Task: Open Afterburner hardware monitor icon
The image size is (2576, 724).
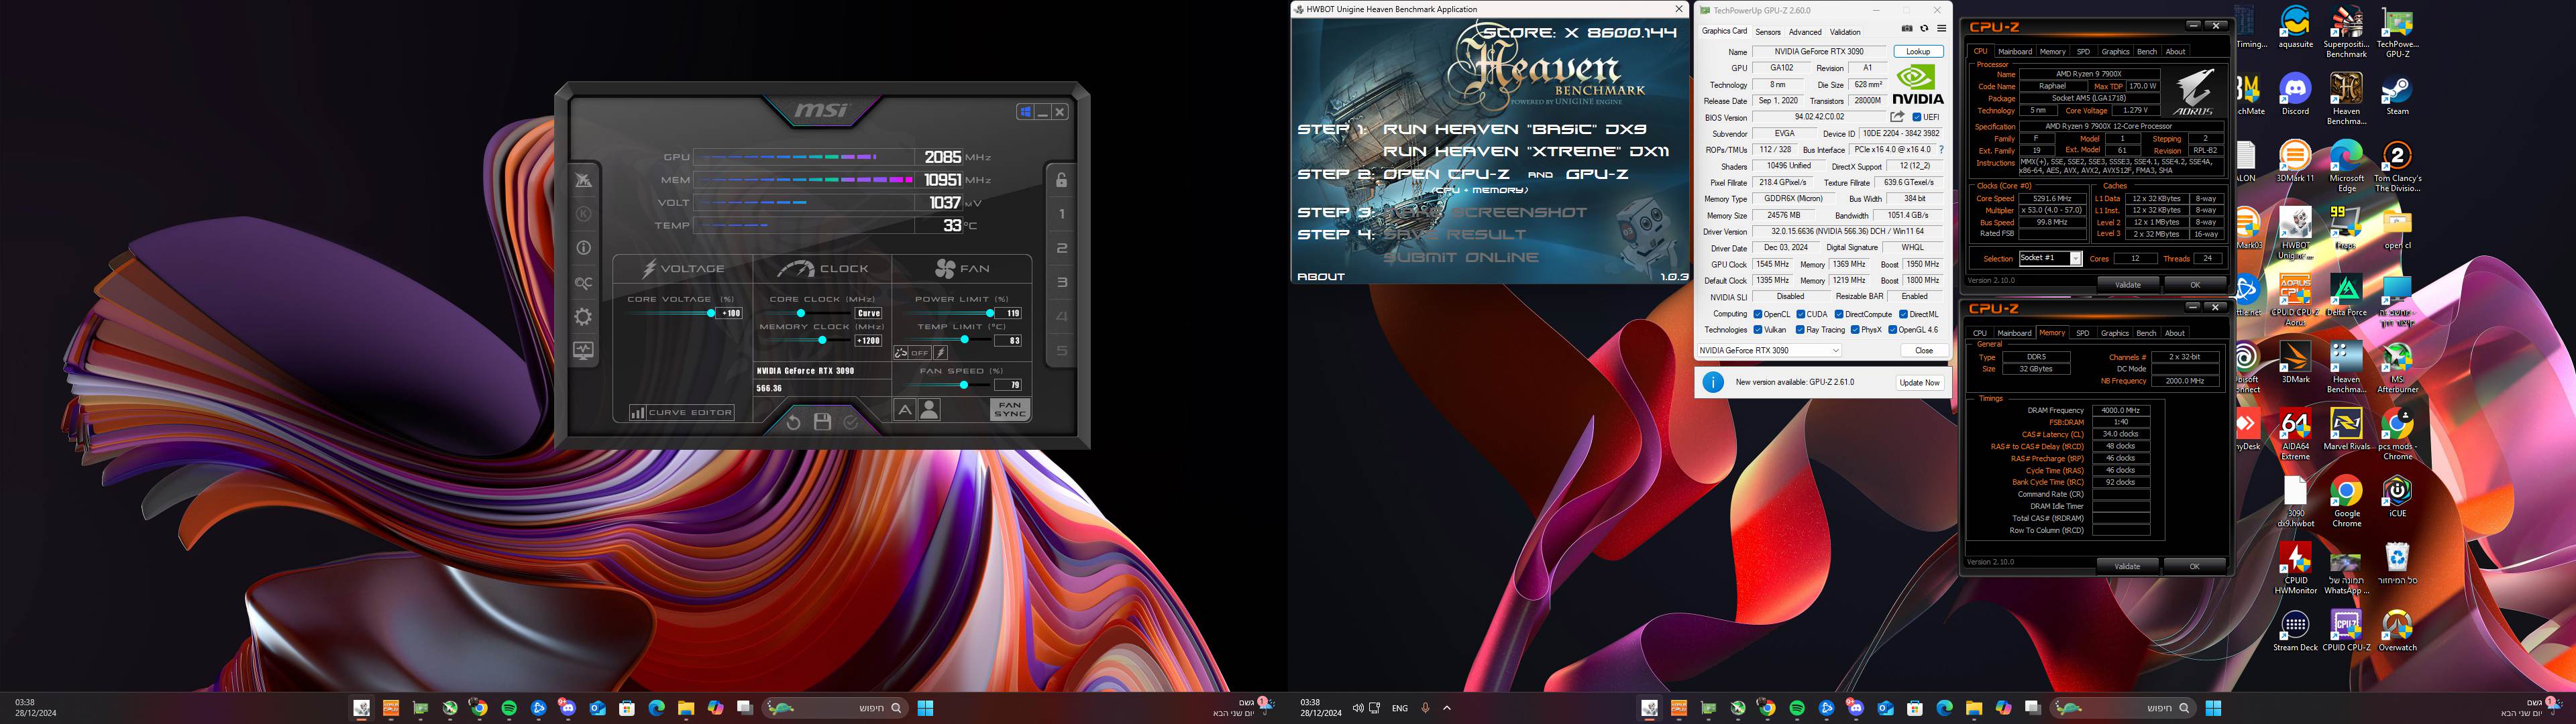Action: [x=583, y=351]
